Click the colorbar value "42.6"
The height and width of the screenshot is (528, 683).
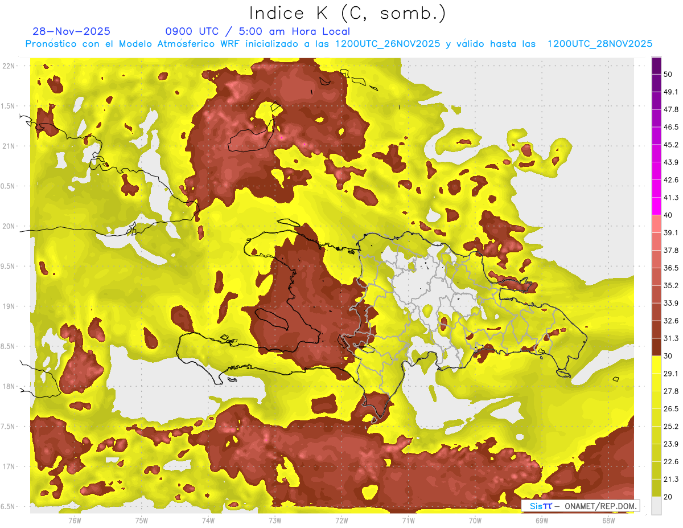pyautogui.click(x=671, y=180)
